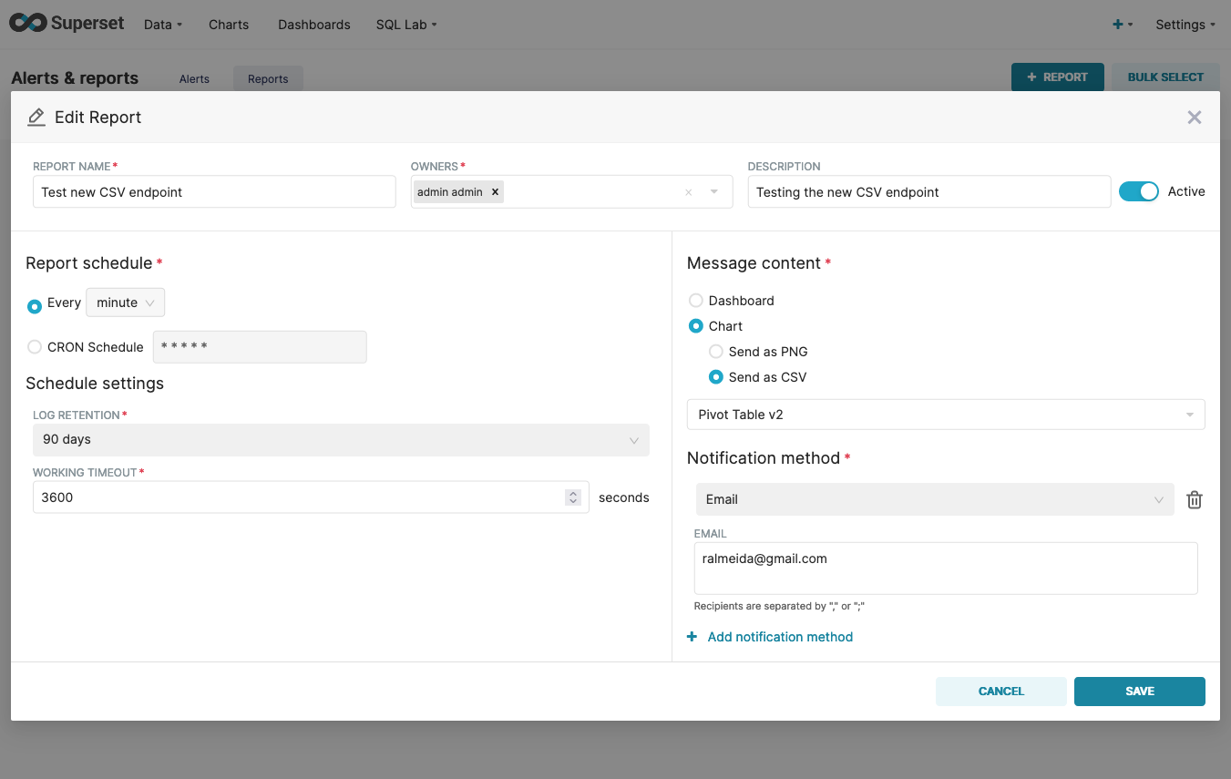Click the working timeout stepper arrows
The width and height of the screenshot is (1231, 779).
[x=573, y=497]
